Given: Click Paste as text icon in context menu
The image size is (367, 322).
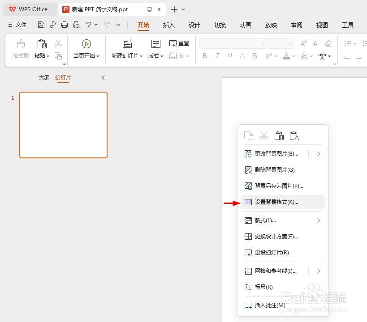Looking at the screenshot, I should [x=294, y=136].
